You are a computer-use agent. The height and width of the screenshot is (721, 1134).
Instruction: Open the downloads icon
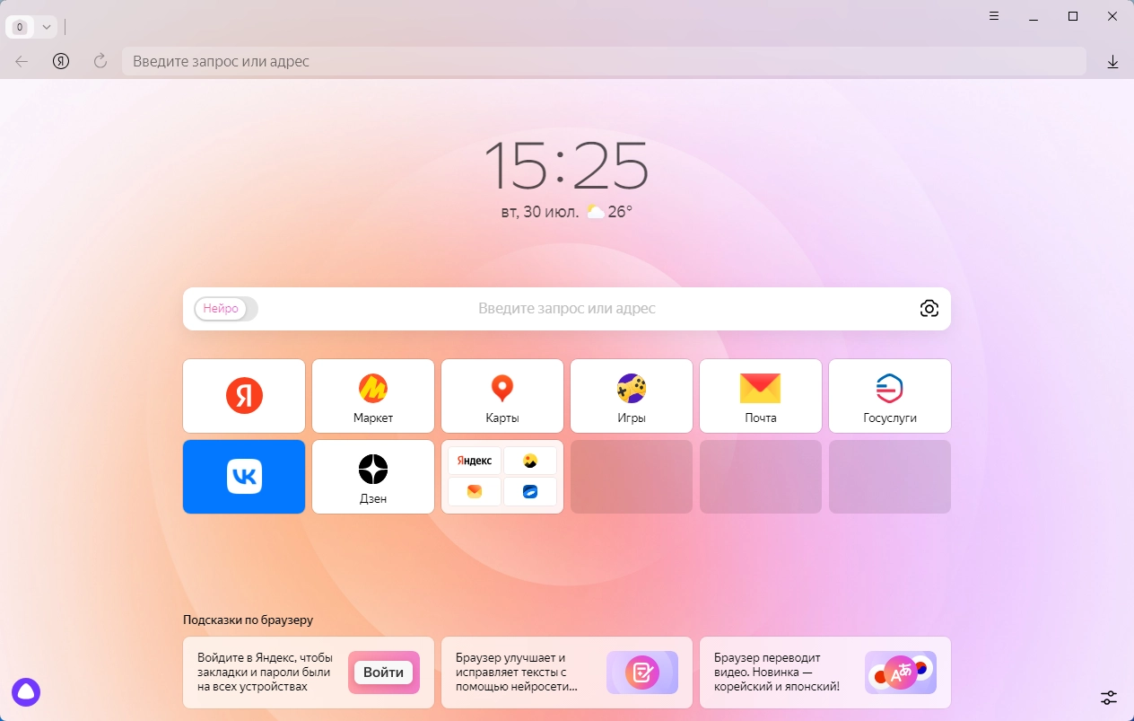[1112, 61]
